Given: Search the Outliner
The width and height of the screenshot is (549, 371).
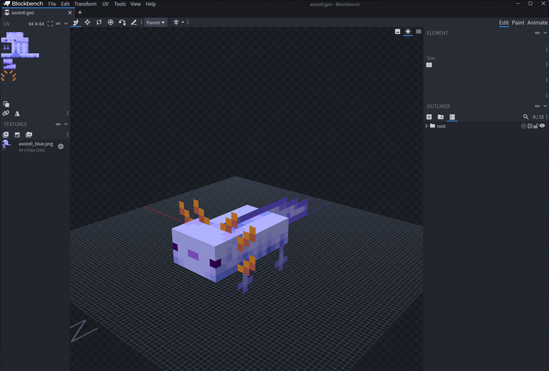Looking at the screenshot, I should pos(525,117).
